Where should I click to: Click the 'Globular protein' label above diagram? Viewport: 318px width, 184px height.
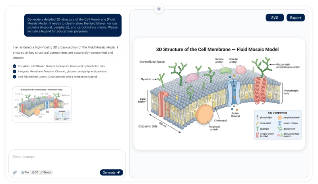pyautogui.click(x=233, y=60)
